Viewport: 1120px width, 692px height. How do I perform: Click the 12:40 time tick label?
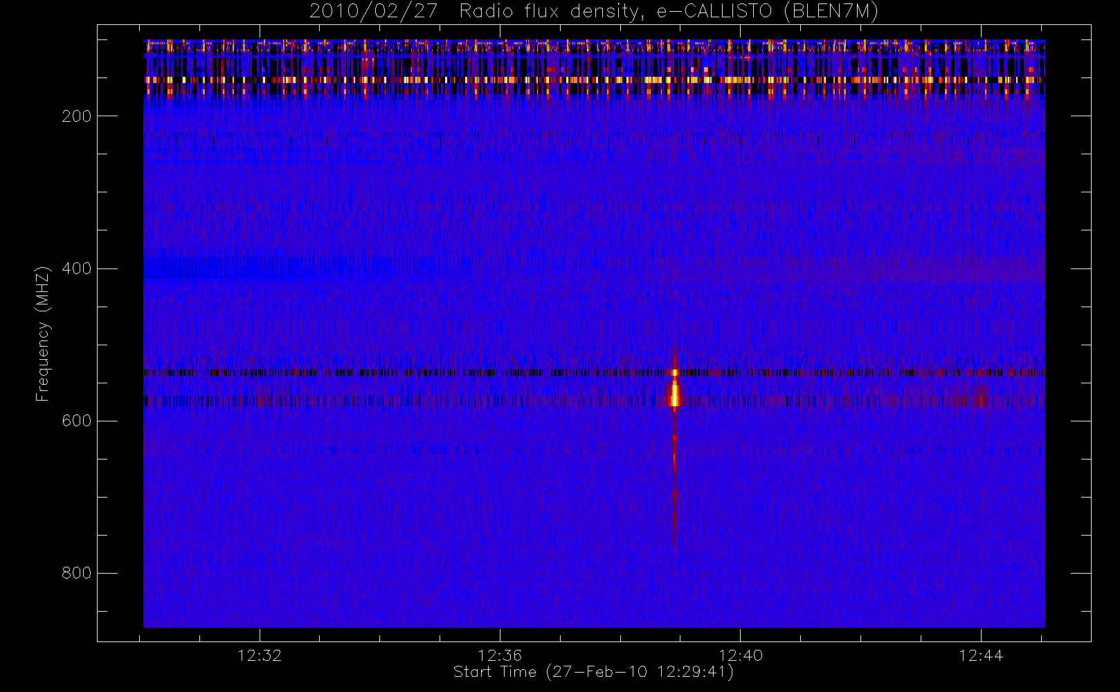(x=740, y=655)
